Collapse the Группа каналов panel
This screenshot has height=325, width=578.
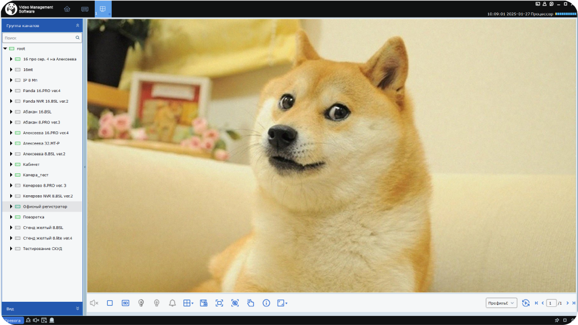(x=77, y=25)
